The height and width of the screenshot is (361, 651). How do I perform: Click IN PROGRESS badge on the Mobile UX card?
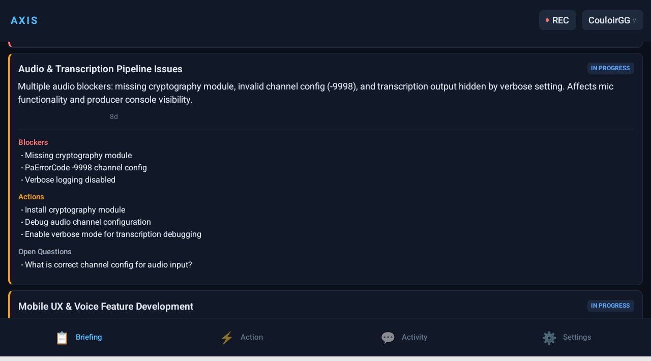click(610, 306)
